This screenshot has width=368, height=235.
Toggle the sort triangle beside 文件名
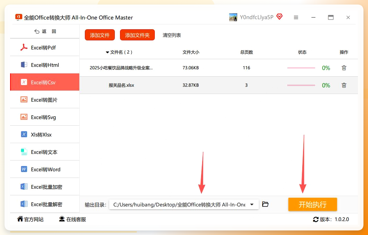point(107,52)
